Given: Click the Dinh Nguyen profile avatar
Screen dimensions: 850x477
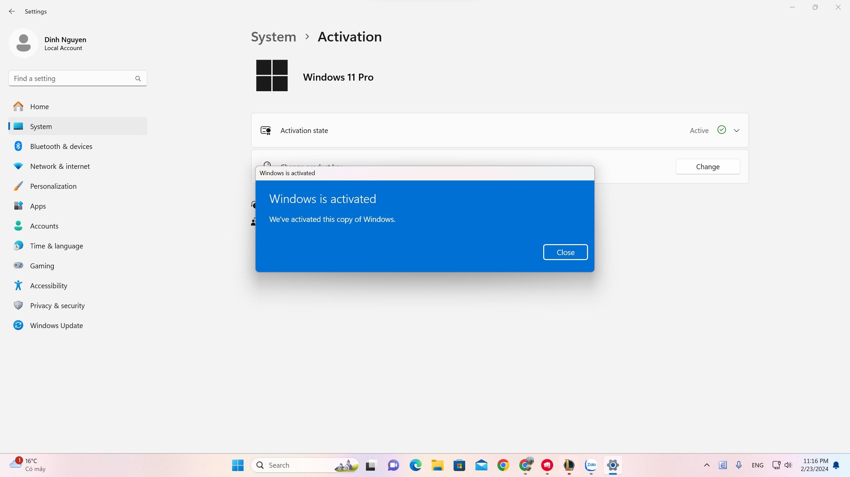Looking at the screenshot, I should pyautogui.click(x=24, y=43).
